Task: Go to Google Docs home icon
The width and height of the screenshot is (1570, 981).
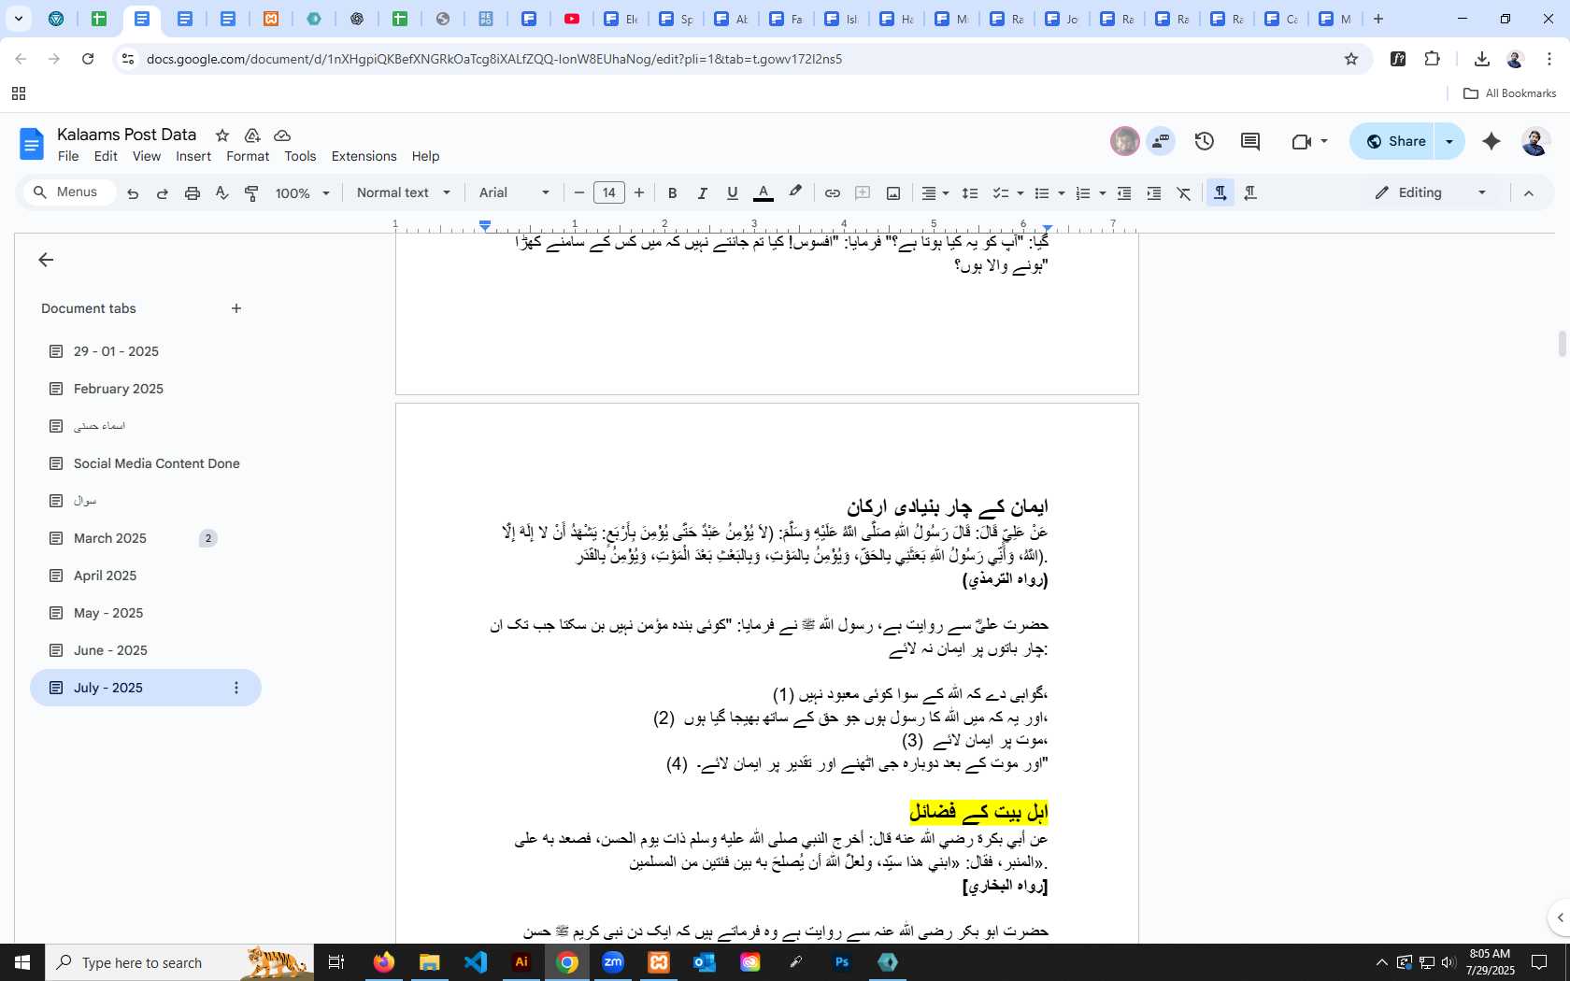Action: 32,144
